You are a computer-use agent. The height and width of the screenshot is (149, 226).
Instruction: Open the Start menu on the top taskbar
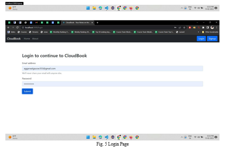click(x=88, y=8)
